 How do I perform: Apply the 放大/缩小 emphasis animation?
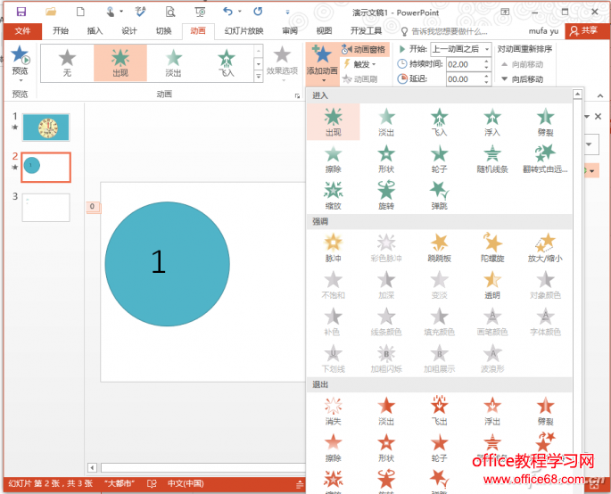click(x=545, y=247)
